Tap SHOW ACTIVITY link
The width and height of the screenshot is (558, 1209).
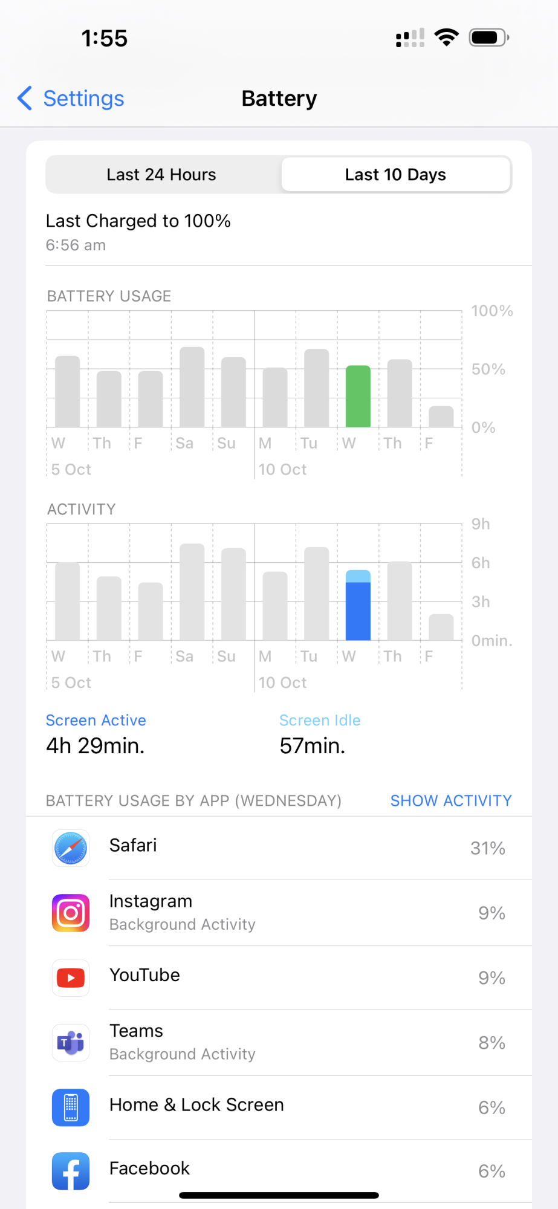click(451, 800)
